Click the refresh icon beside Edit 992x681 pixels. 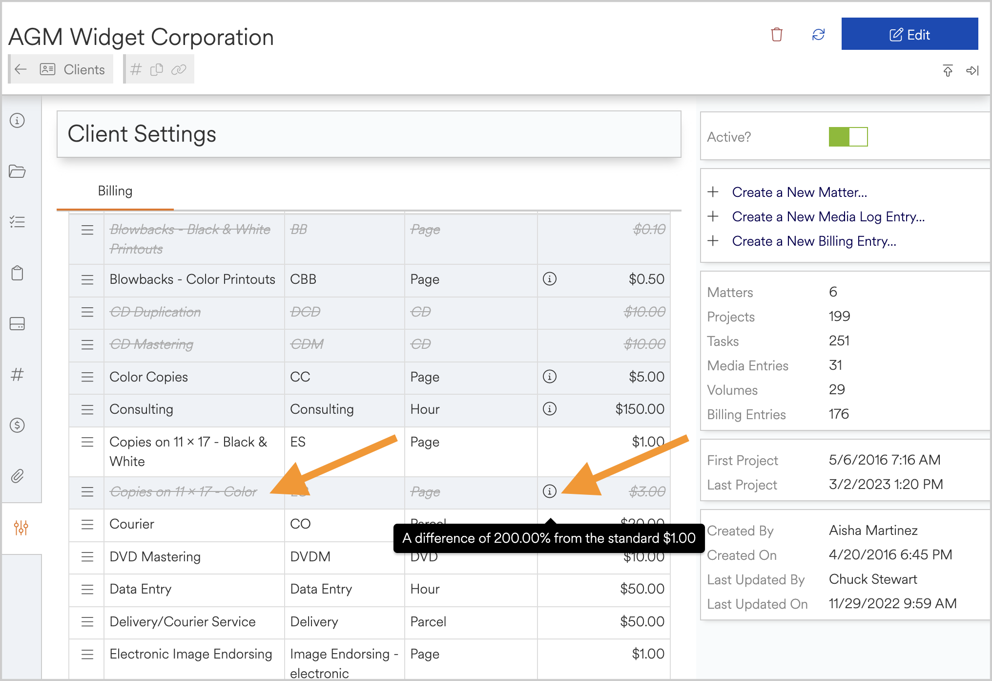[818, 35]
